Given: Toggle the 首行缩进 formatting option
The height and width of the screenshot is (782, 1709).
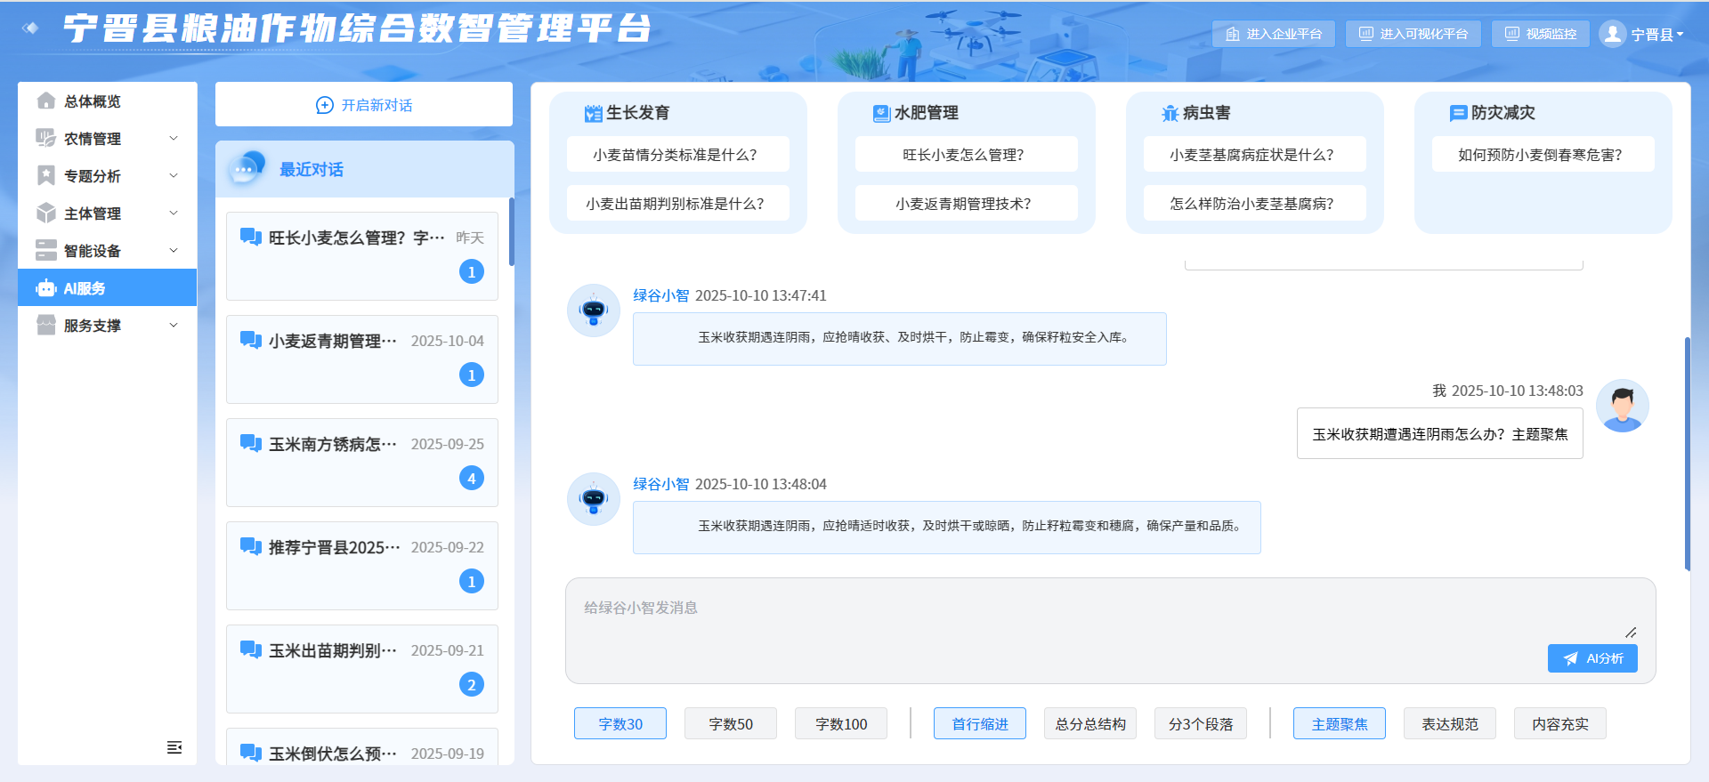Looking at the screenshot, I should (979, 724).
